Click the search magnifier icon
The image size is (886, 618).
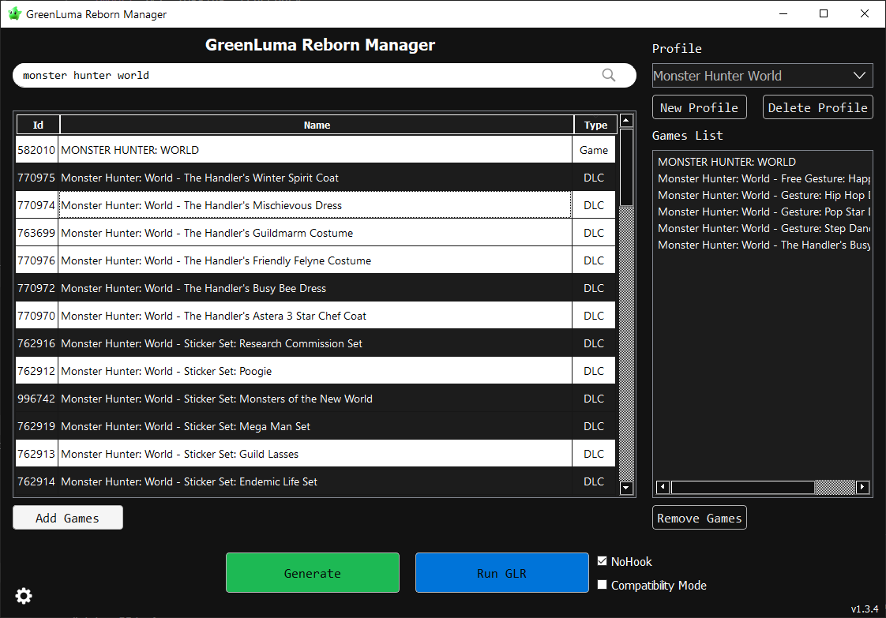(608, 75)
